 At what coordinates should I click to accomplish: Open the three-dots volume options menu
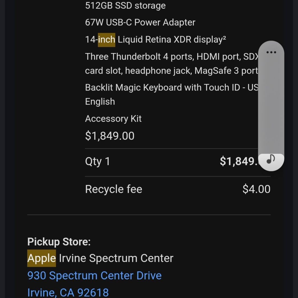pos(271,52)
